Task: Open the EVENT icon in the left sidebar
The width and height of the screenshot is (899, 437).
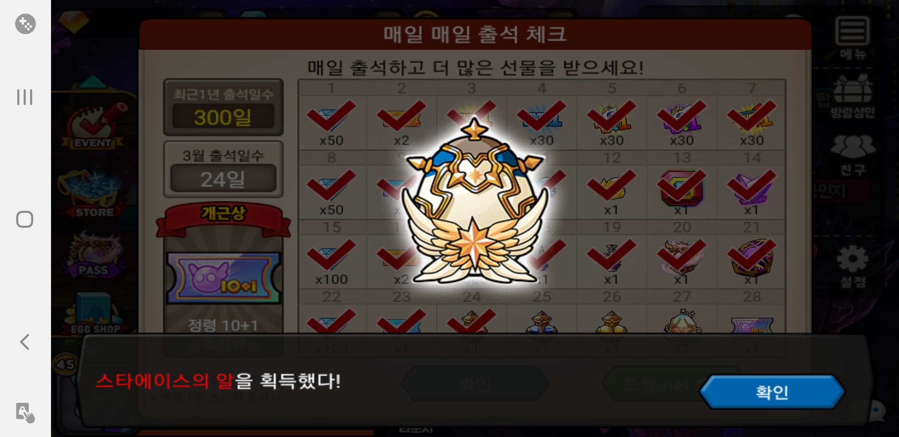Action: coord(93,125)
